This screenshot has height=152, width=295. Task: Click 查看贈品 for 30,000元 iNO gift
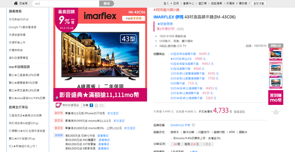tap(104, 140)
